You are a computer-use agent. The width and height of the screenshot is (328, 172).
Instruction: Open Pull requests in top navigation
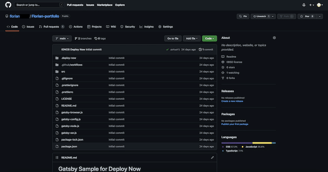(75, 5)
